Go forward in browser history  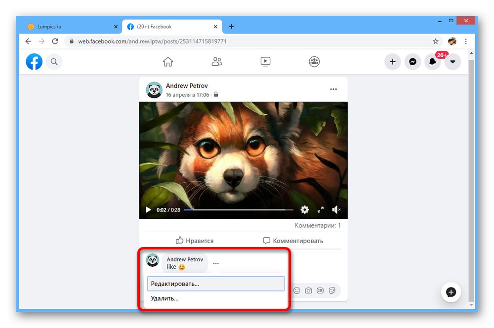click(41, 41)
